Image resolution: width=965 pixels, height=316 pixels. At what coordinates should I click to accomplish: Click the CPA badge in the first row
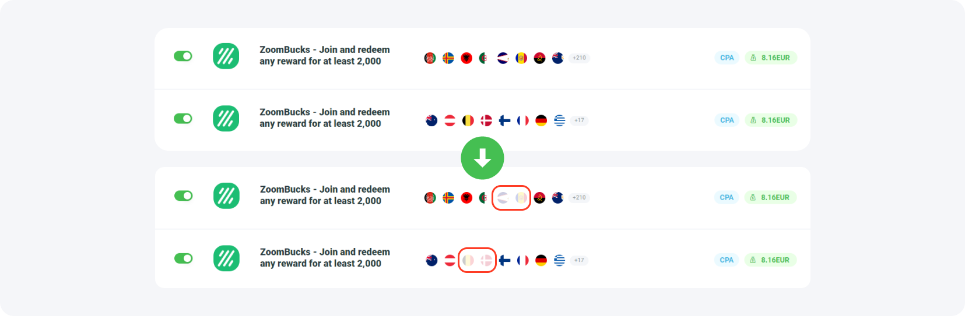click(x=727, y=58)
